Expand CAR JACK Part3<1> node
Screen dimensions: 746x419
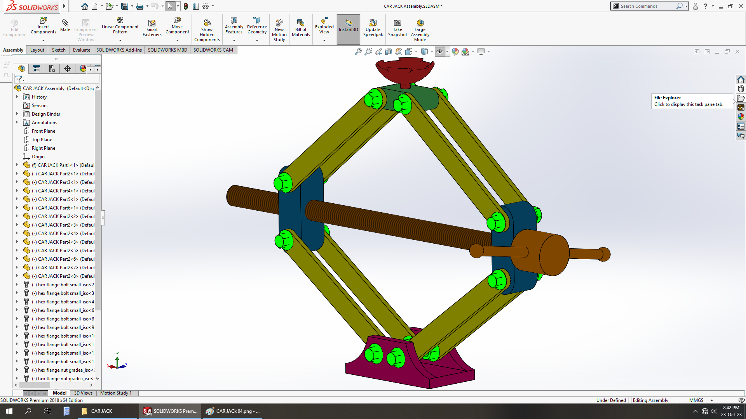[x=17, y=182]
